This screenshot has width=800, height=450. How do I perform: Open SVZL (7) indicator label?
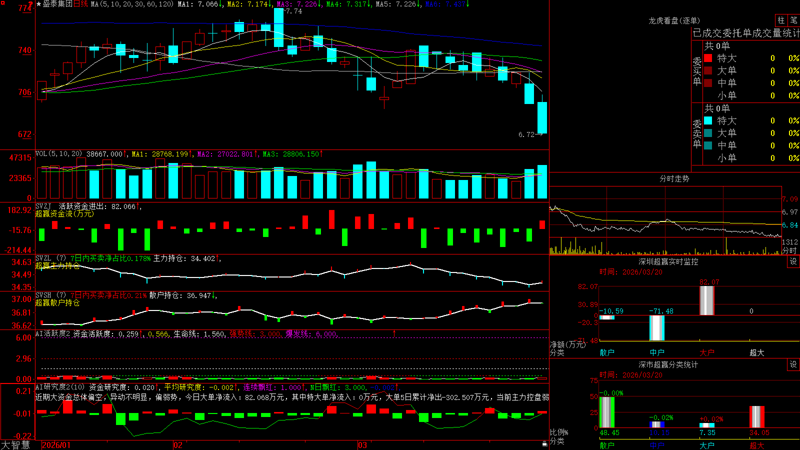[x=50, y=258]
